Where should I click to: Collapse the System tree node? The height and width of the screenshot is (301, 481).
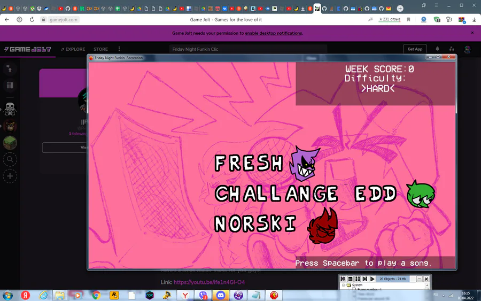343,285
